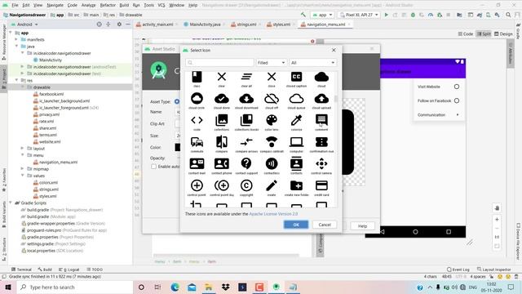
Task: Open the All categories dropdown
Action: [312, 63]
